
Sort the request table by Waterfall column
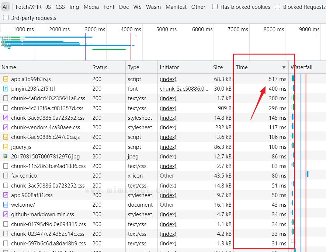pyautogui.click(x=307, y=67)
